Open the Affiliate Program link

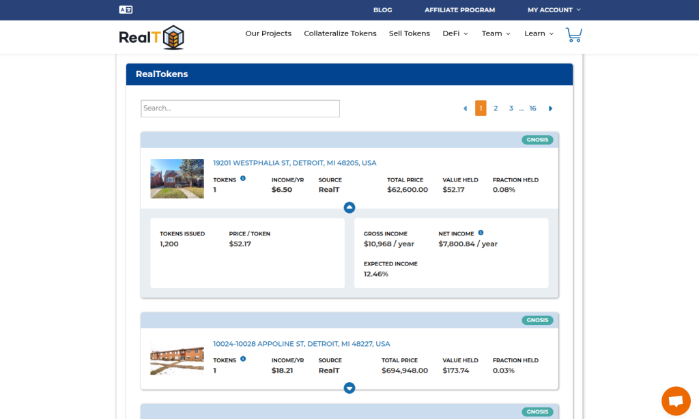point(459,10)
